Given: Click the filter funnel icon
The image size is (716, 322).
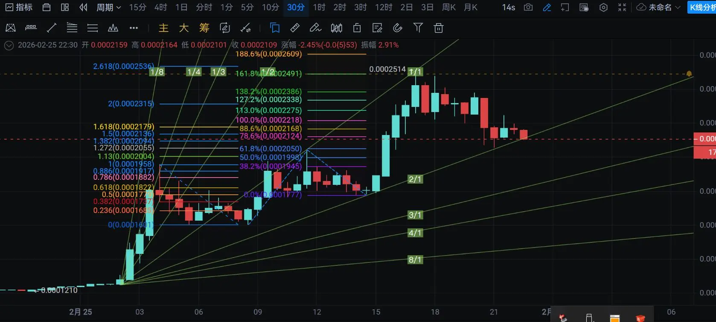Looking at the screenshot, I should (x=418, y=28).
